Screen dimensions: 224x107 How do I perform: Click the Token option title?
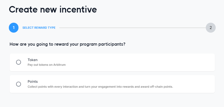(33, 60)
